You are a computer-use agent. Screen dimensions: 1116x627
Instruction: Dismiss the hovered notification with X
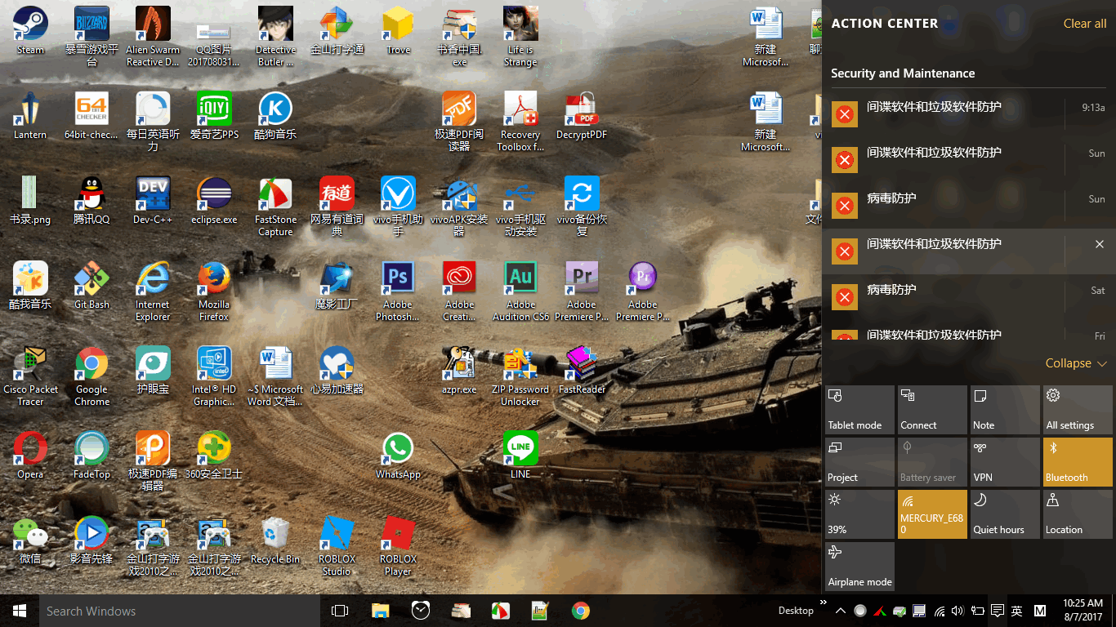(1100, 244)
